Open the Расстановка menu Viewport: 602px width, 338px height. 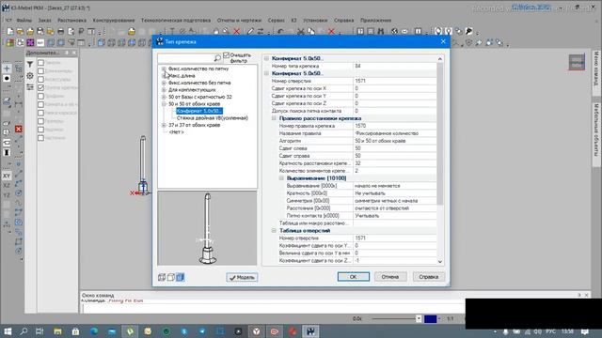coord(71,21)
